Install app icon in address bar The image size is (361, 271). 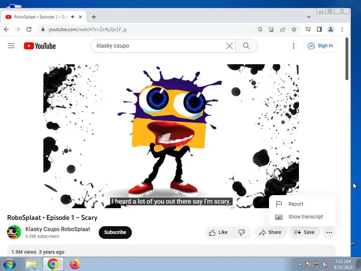tap(271, 29)
